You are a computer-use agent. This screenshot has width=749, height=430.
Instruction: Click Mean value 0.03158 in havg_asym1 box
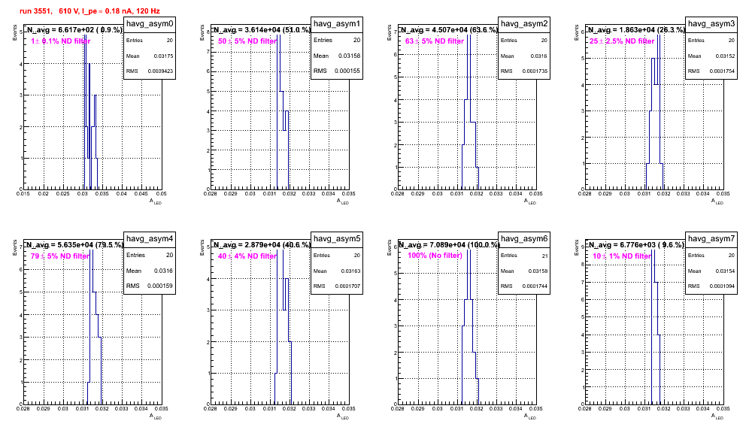(349, 56)
